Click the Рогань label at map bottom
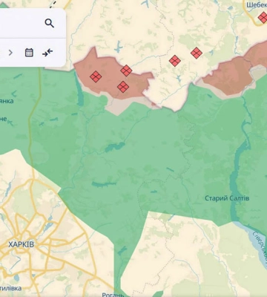 pos(113,295)
